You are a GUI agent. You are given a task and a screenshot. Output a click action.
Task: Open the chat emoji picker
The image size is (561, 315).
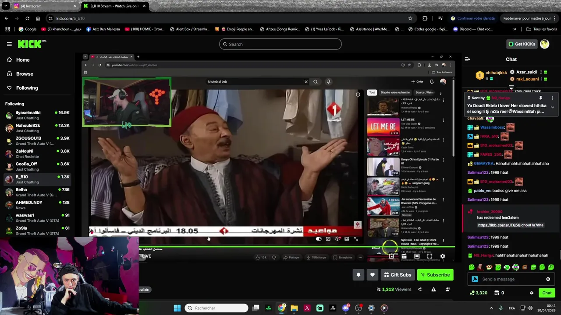pyautogui.click(x=548, y=279)
